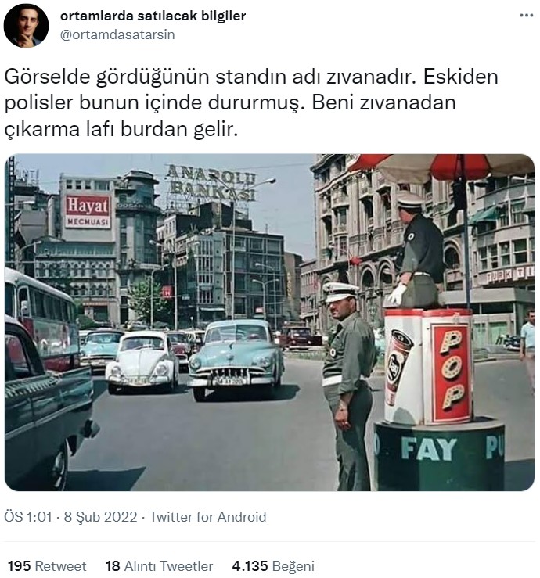
Task: Click the FAY lettering on the green base
Action: click(429, 449)
